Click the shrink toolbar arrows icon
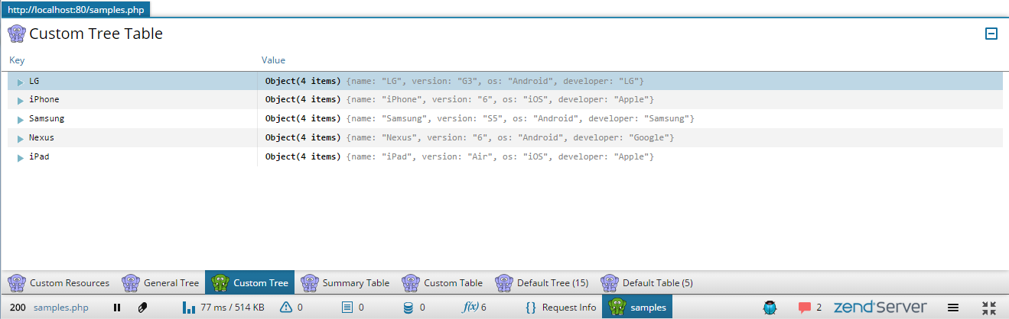1009x319 pixels. click(x=989, y=308)
